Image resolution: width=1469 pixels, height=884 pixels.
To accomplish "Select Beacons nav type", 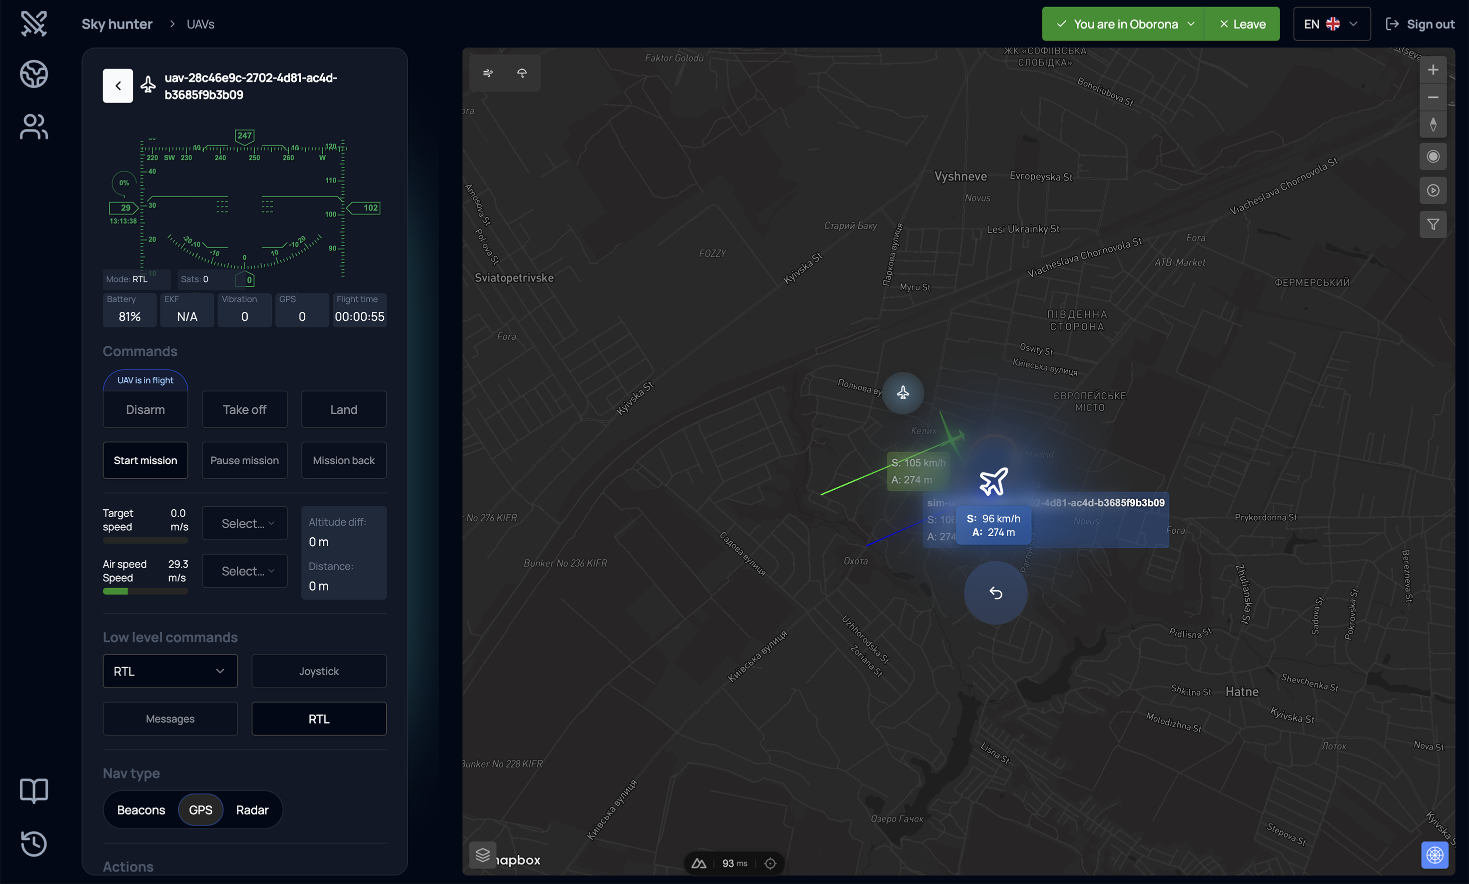I will pos(141,810).
